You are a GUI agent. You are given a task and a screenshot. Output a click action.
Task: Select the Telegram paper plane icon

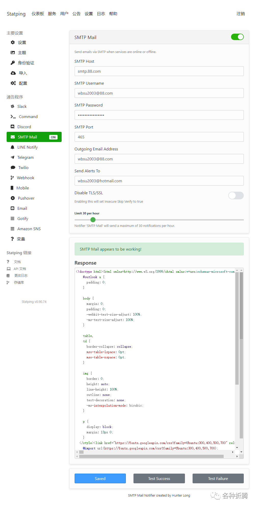click(x=12, y=157)
